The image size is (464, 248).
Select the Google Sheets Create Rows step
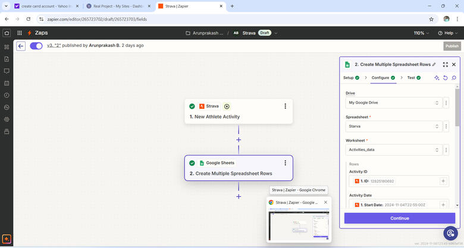[x=239, y=168]
